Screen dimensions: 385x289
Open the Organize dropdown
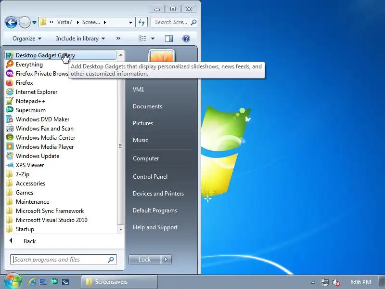click(x=27, y=39)
